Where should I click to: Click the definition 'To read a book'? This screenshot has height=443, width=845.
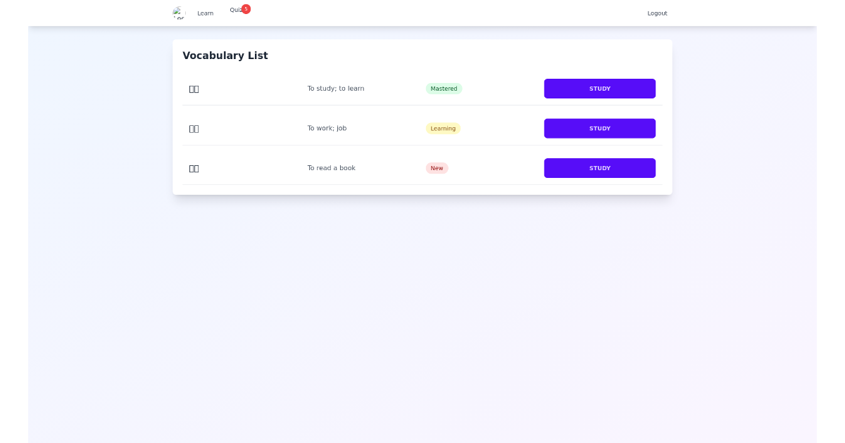click(331, 168)
